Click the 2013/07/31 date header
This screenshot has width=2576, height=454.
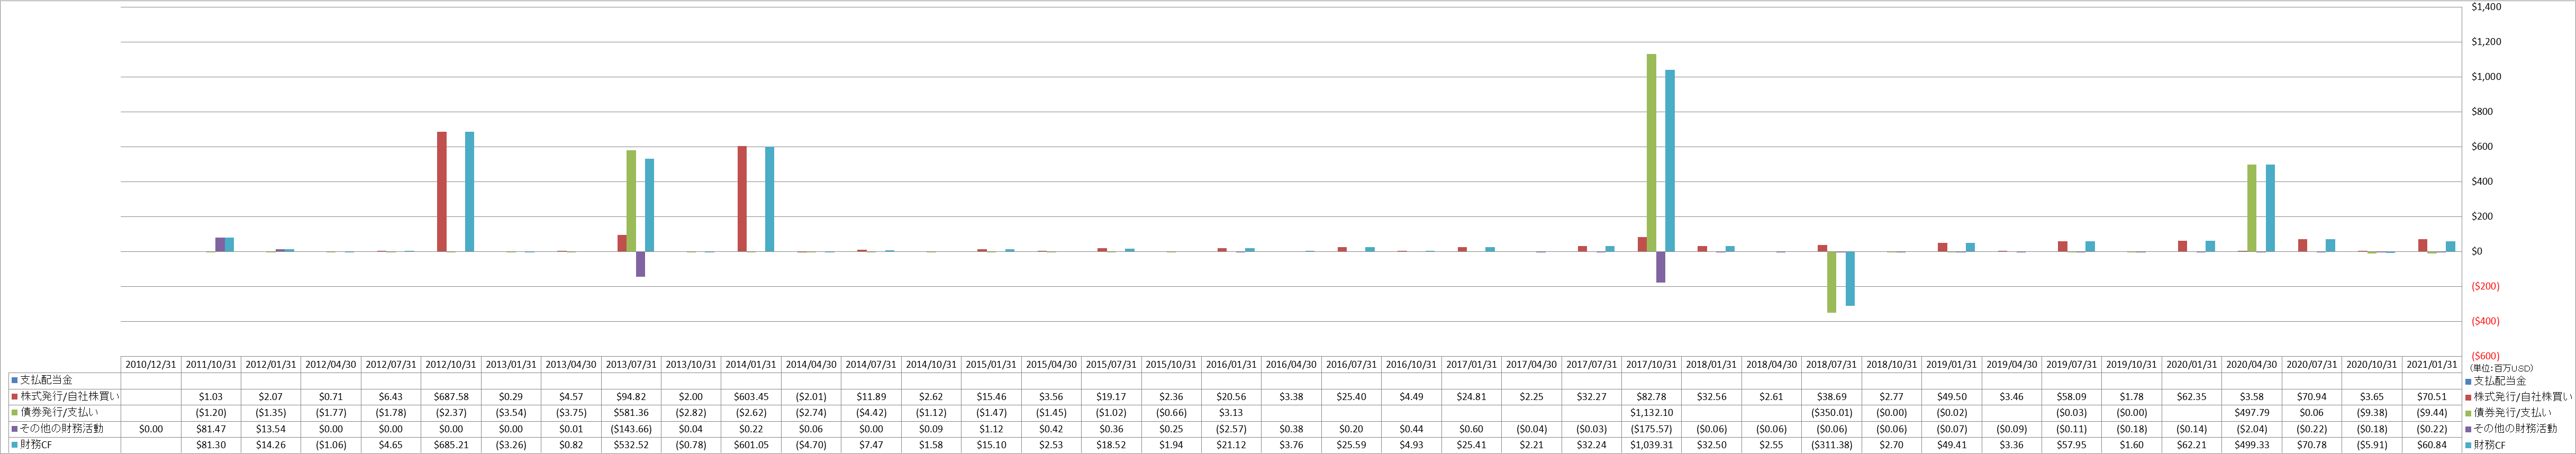631,365
